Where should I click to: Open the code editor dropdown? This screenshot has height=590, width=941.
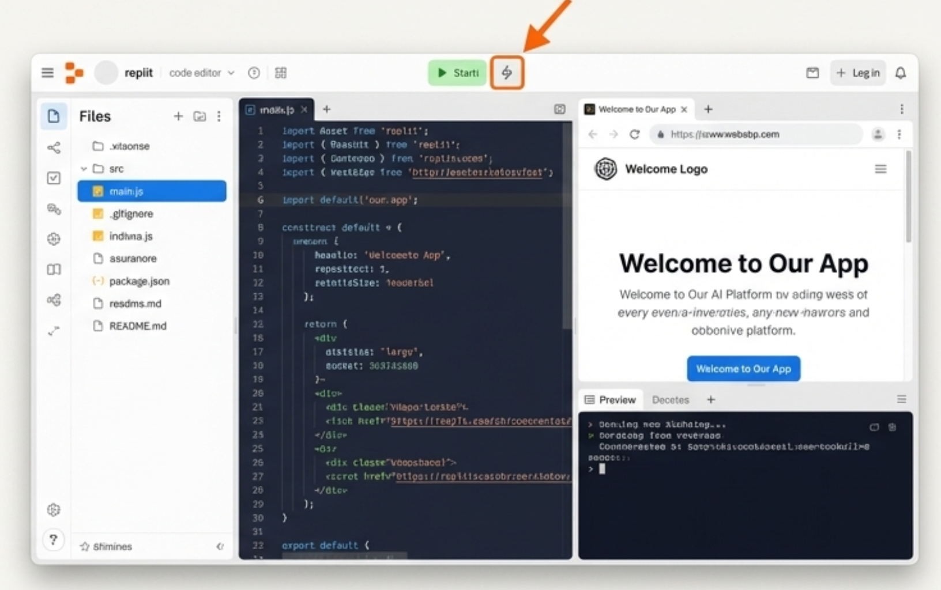click(x=202, y=73)
